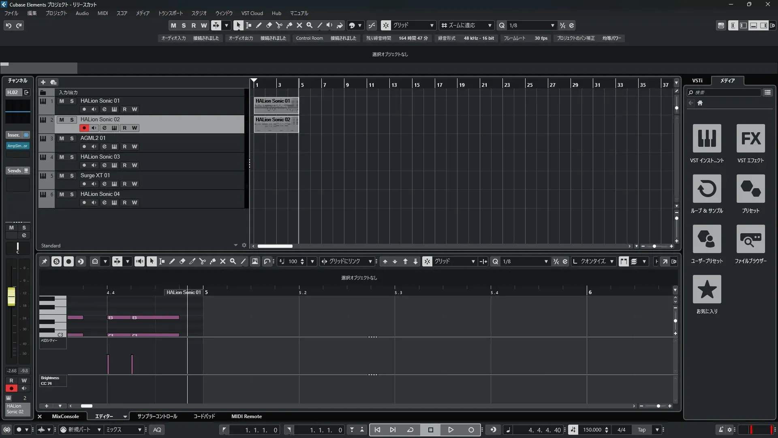Click the Zoom magnifier tool in toolbar
This screenshot has width=778, height=438.
[310, 25]
